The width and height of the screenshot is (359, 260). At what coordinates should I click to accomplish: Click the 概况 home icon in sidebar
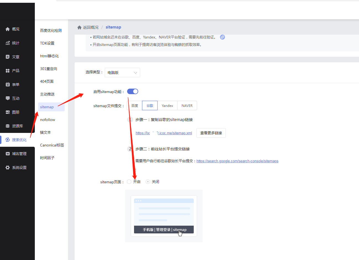[x=8, y=29]
